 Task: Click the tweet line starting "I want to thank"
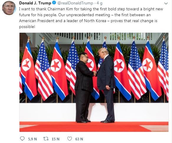[91, 9]
